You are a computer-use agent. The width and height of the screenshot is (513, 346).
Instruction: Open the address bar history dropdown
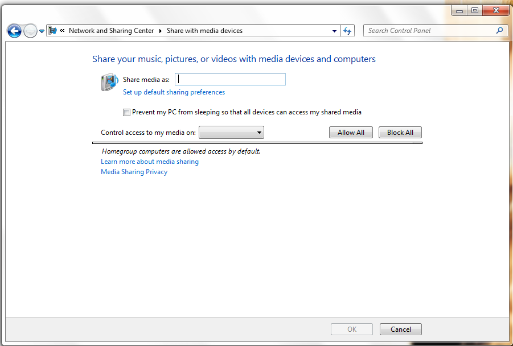pyautogui.click(x=334, y=31)
